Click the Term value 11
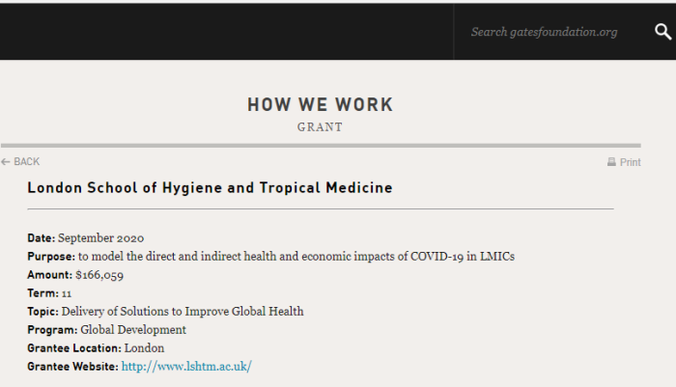The image size is (676, 387). tap(67, 293)
